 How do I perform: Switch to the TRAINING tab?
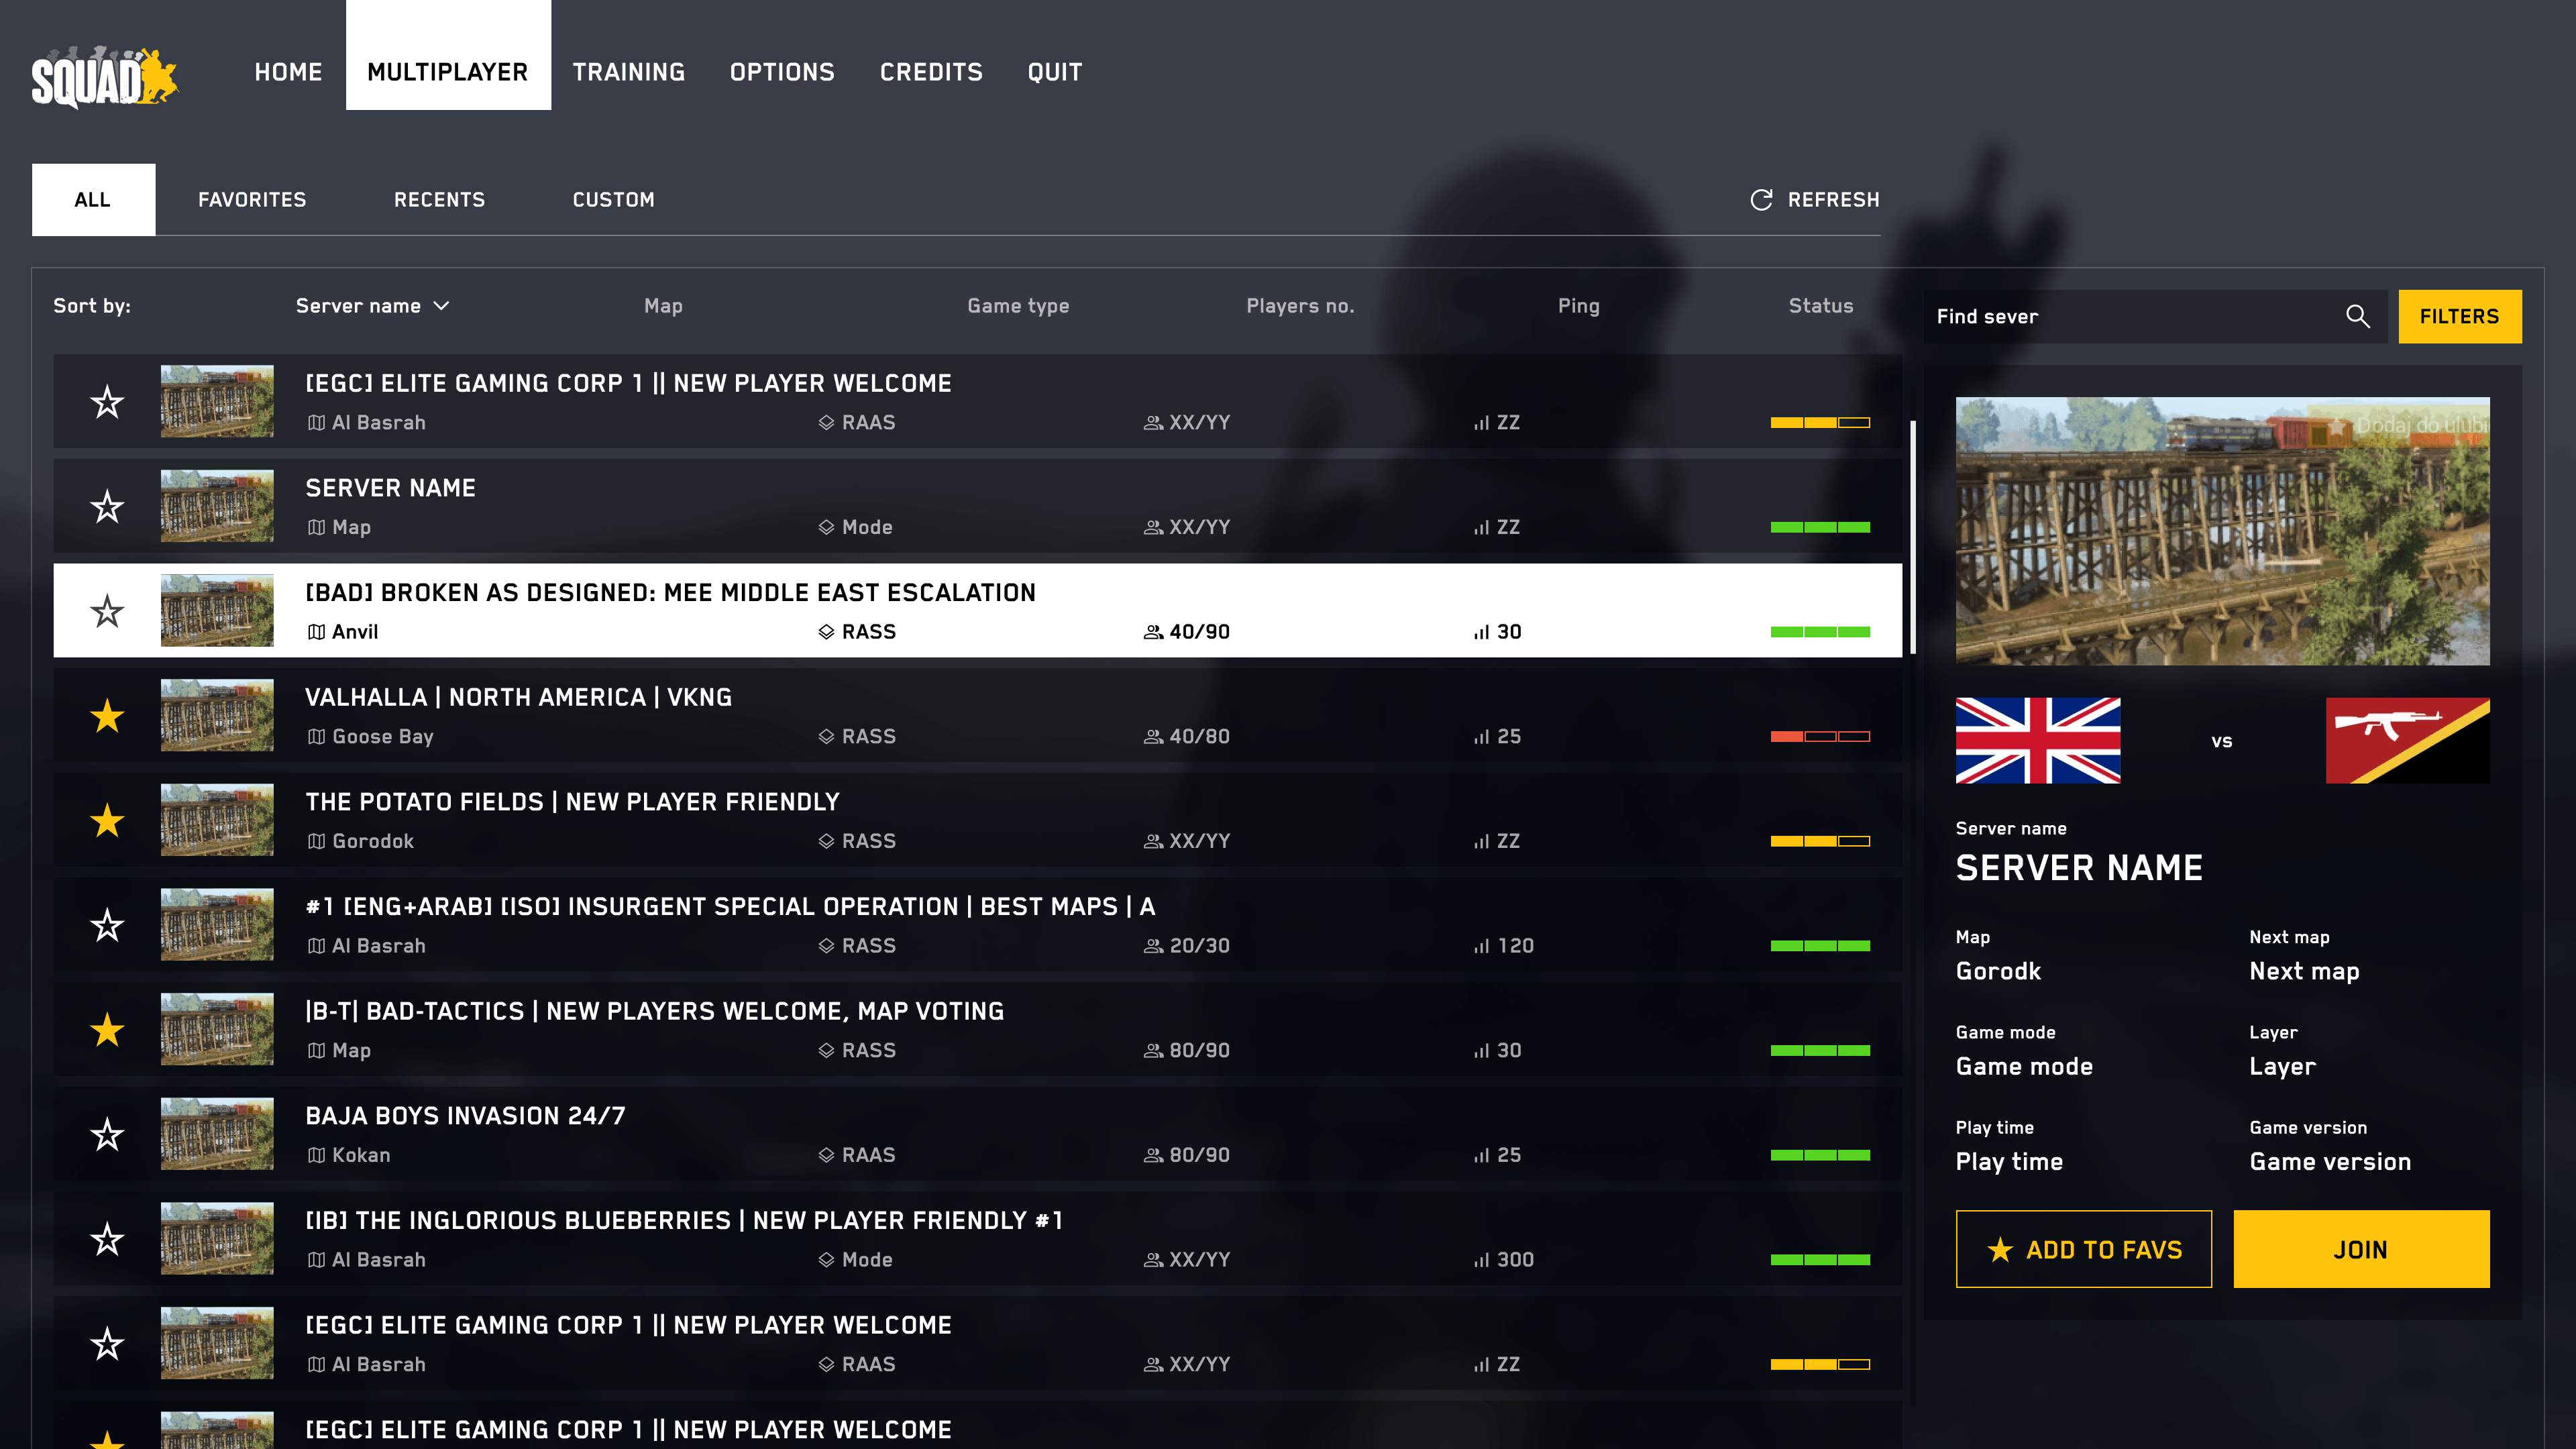pos(629,72)
